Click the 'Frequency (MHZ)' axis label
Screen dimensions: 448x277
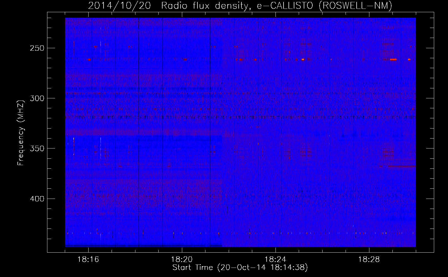[x=21, y=133]
